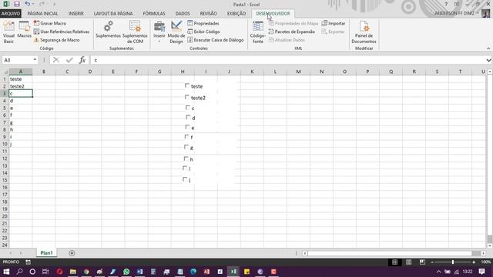This screenshot has width=493, height=277.
Task: Open Insert Function fx dialog
Action: click(82, 60)
